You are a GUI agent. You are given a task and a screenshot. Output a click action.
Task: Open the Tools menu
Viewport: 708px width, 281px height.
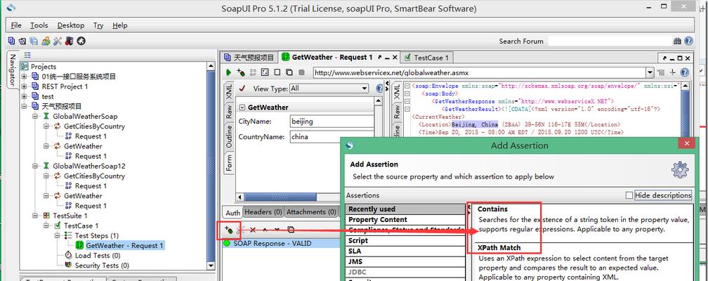click(39, 25)
